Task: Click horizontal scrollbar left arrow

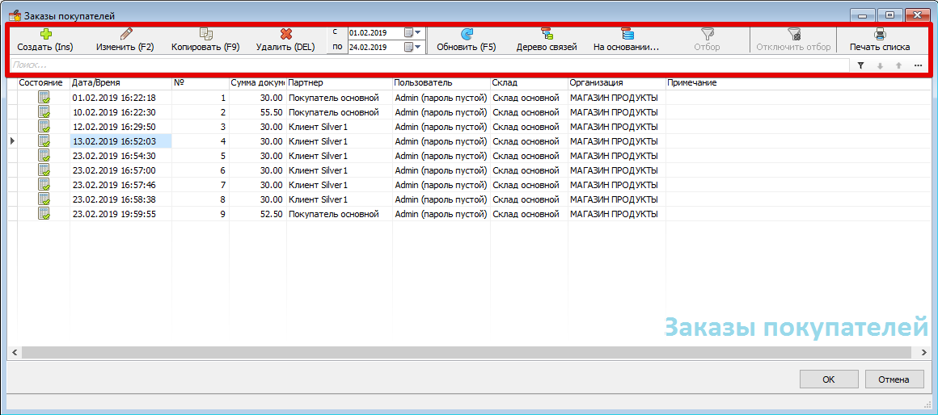Action: click(13, 352)
